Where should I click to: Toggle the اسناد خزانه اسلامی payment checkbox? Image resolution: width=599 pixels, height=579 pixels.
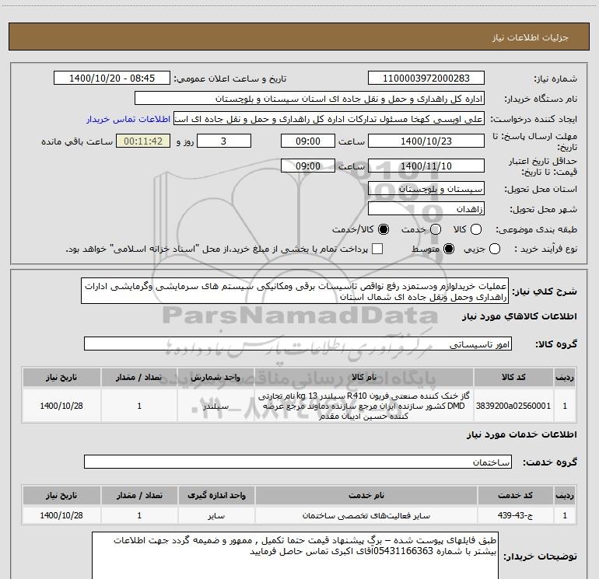point(377,249)
